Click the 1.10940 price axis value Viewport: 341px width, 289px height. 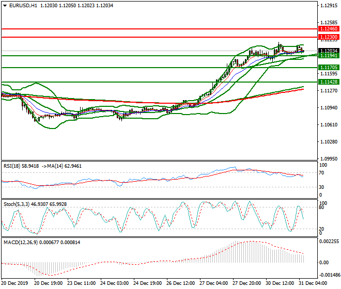tap(329, 108)
